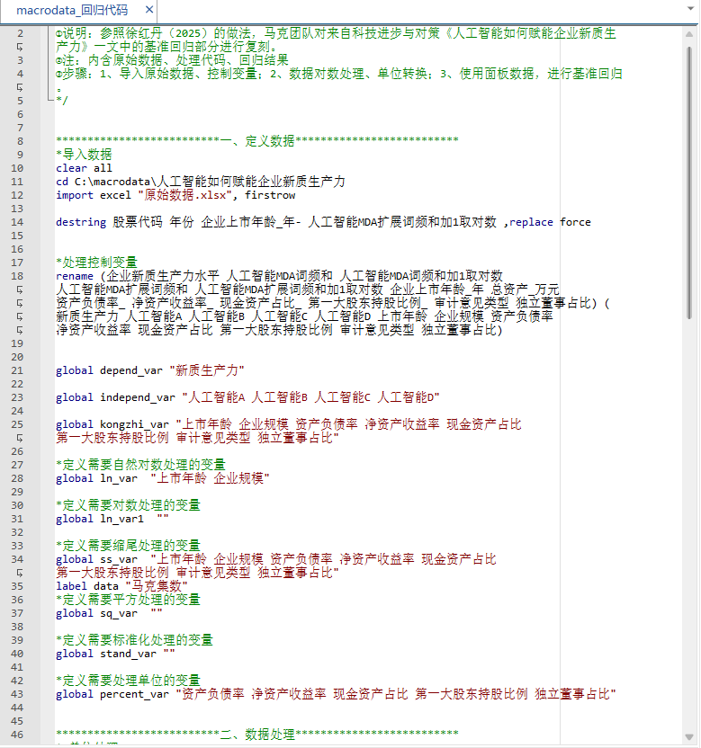This screenshot has height=748, width=701.
Task: Switch to the macrodata_回归代码 tab
Action: click(71, 11)
